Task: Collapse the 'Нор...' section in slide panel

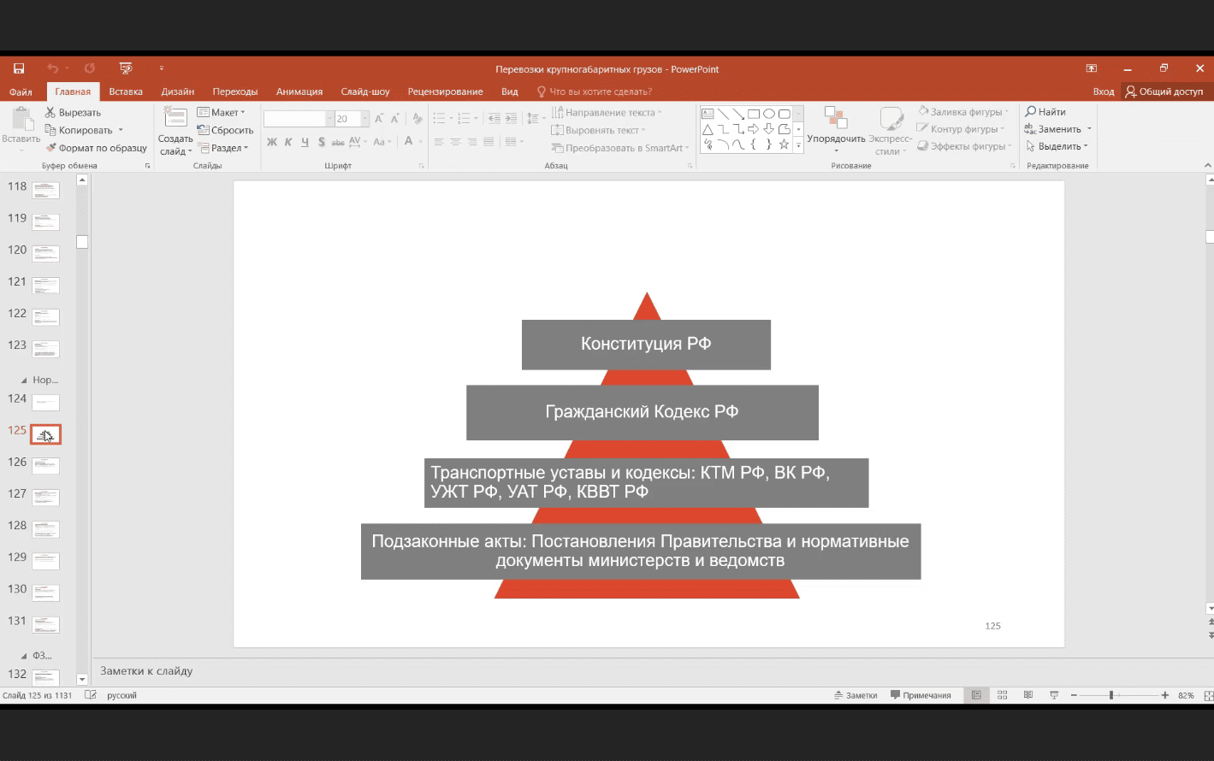Action: (x=24, y=380)
